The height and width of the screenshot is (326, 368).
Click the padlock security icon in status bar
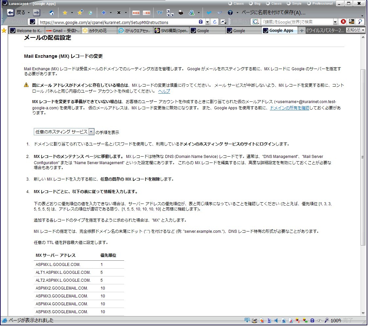(x=312, y=321)
